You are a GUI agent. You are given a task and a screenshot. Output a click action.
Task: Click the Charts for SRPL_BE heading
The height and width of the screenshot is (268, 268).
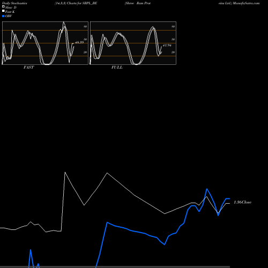click(82, 3)
